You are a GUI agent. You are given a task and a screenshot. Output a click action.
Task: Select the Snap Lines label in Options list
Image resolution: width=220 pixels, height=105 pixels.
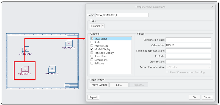point(100,56)
